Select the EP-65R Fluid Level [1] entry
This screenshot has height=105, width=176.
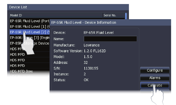point(28,26)
